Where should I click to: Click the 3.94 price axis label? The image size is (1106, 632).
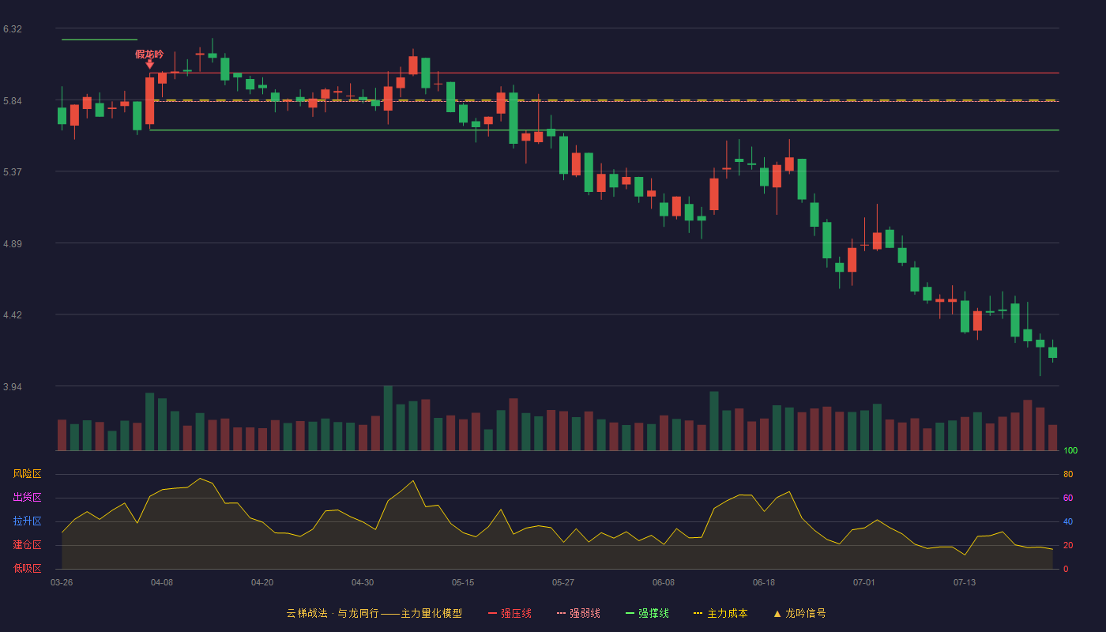click(x=13, y=387)
